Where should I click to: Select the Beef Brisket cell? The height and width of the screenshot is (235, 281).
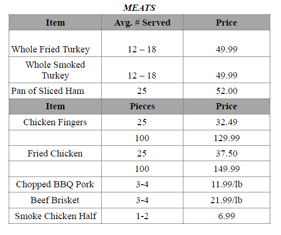click(x=55, y=200)
